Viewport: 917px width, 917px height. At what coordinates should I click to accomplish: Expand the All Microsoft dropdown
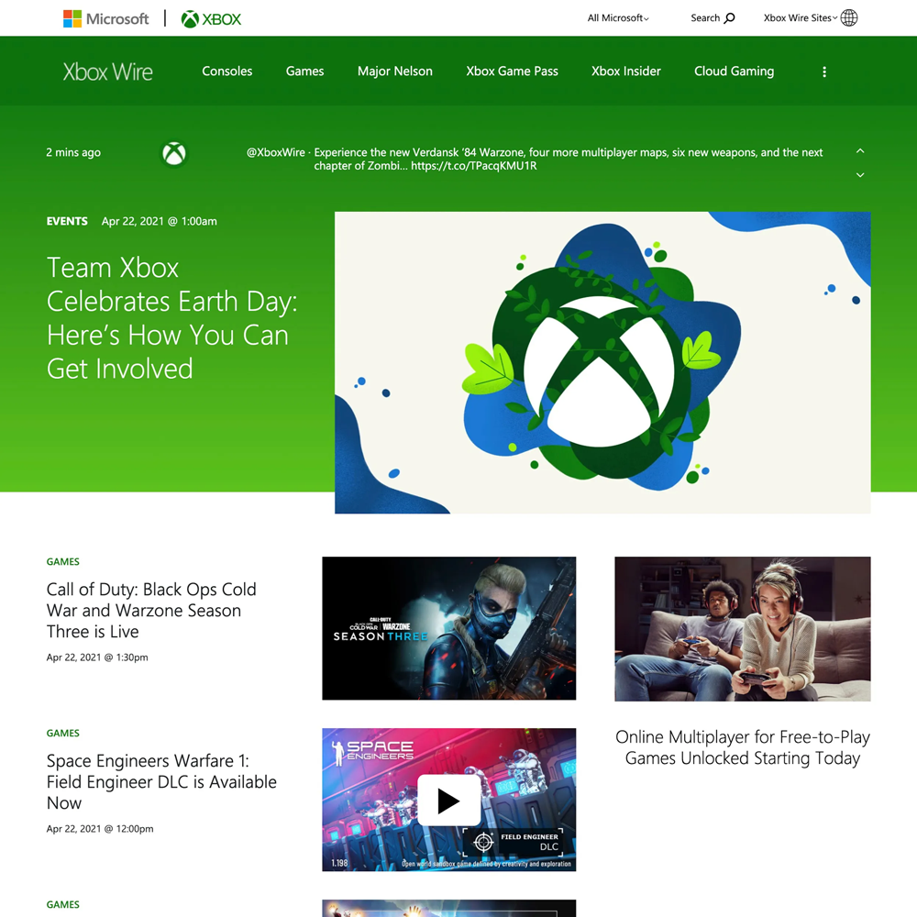pyautogui.click(x=618, y=18)
